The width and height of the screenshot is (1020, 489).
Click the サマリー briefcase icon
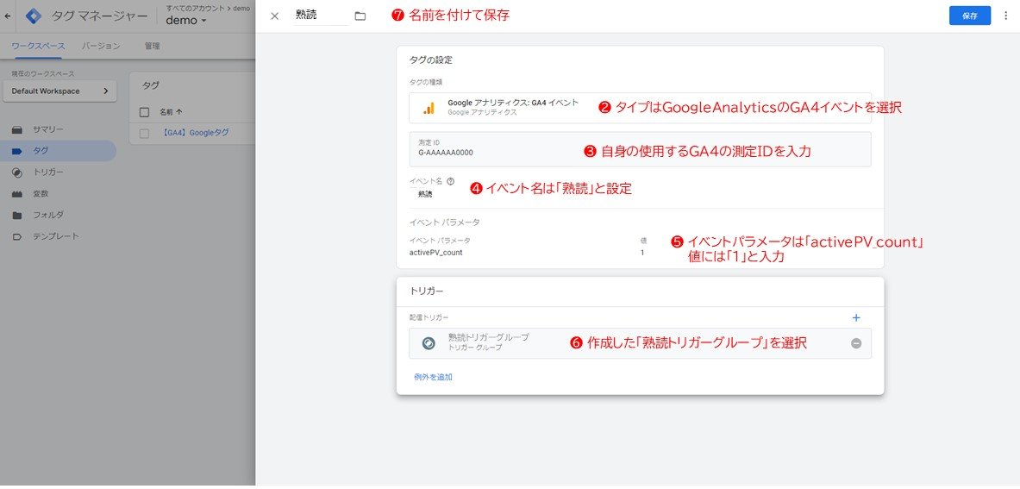coord(17,129)
